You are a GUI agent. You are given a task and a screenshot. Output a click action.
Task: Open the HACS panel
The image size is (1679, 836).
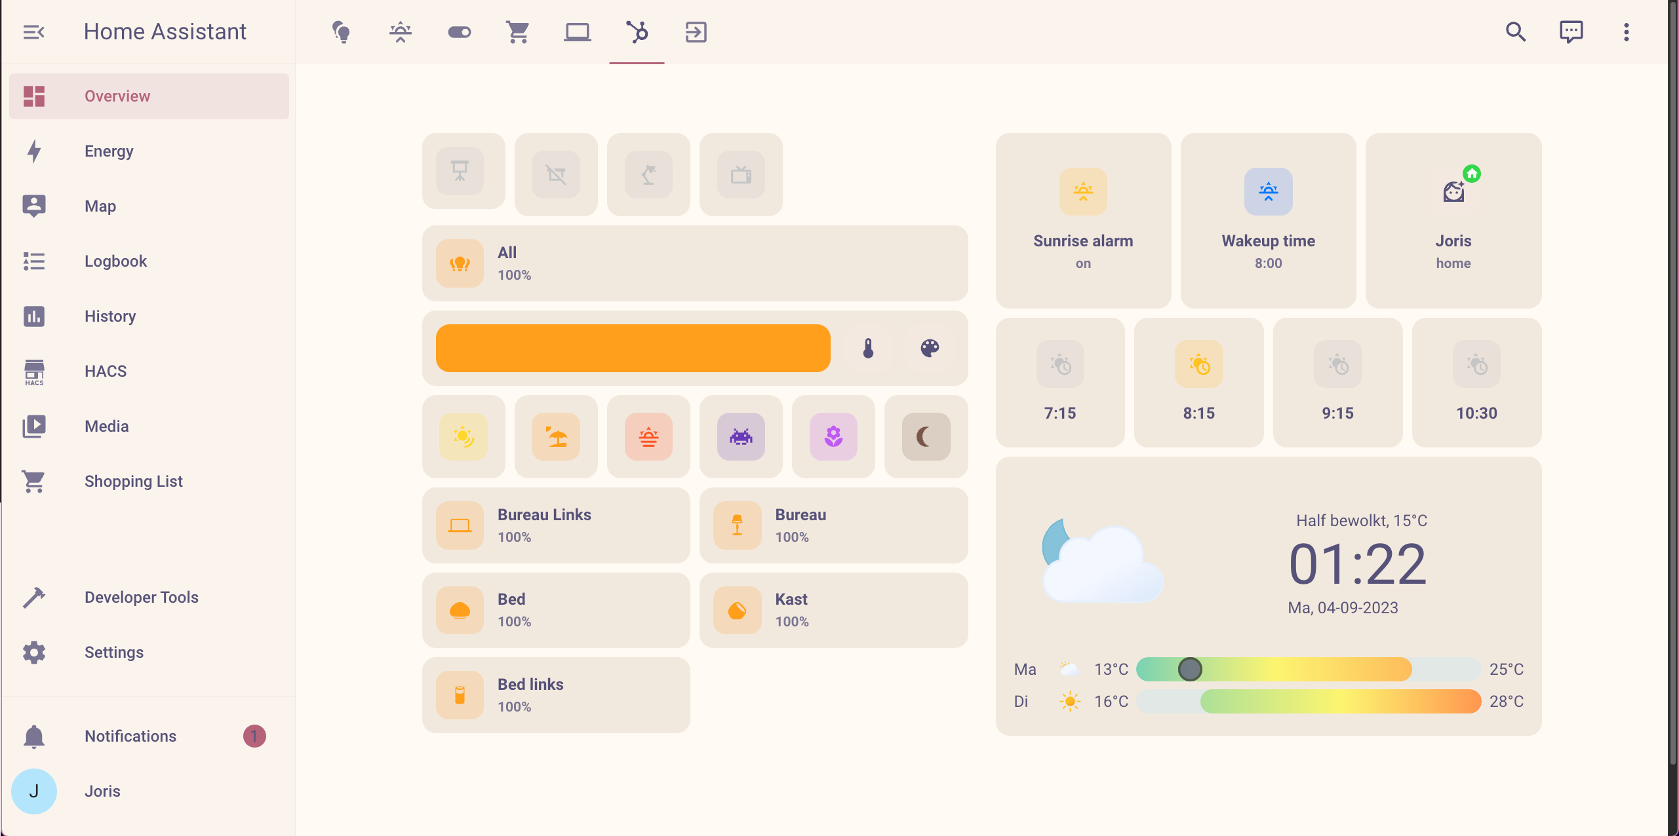(105, 370)
